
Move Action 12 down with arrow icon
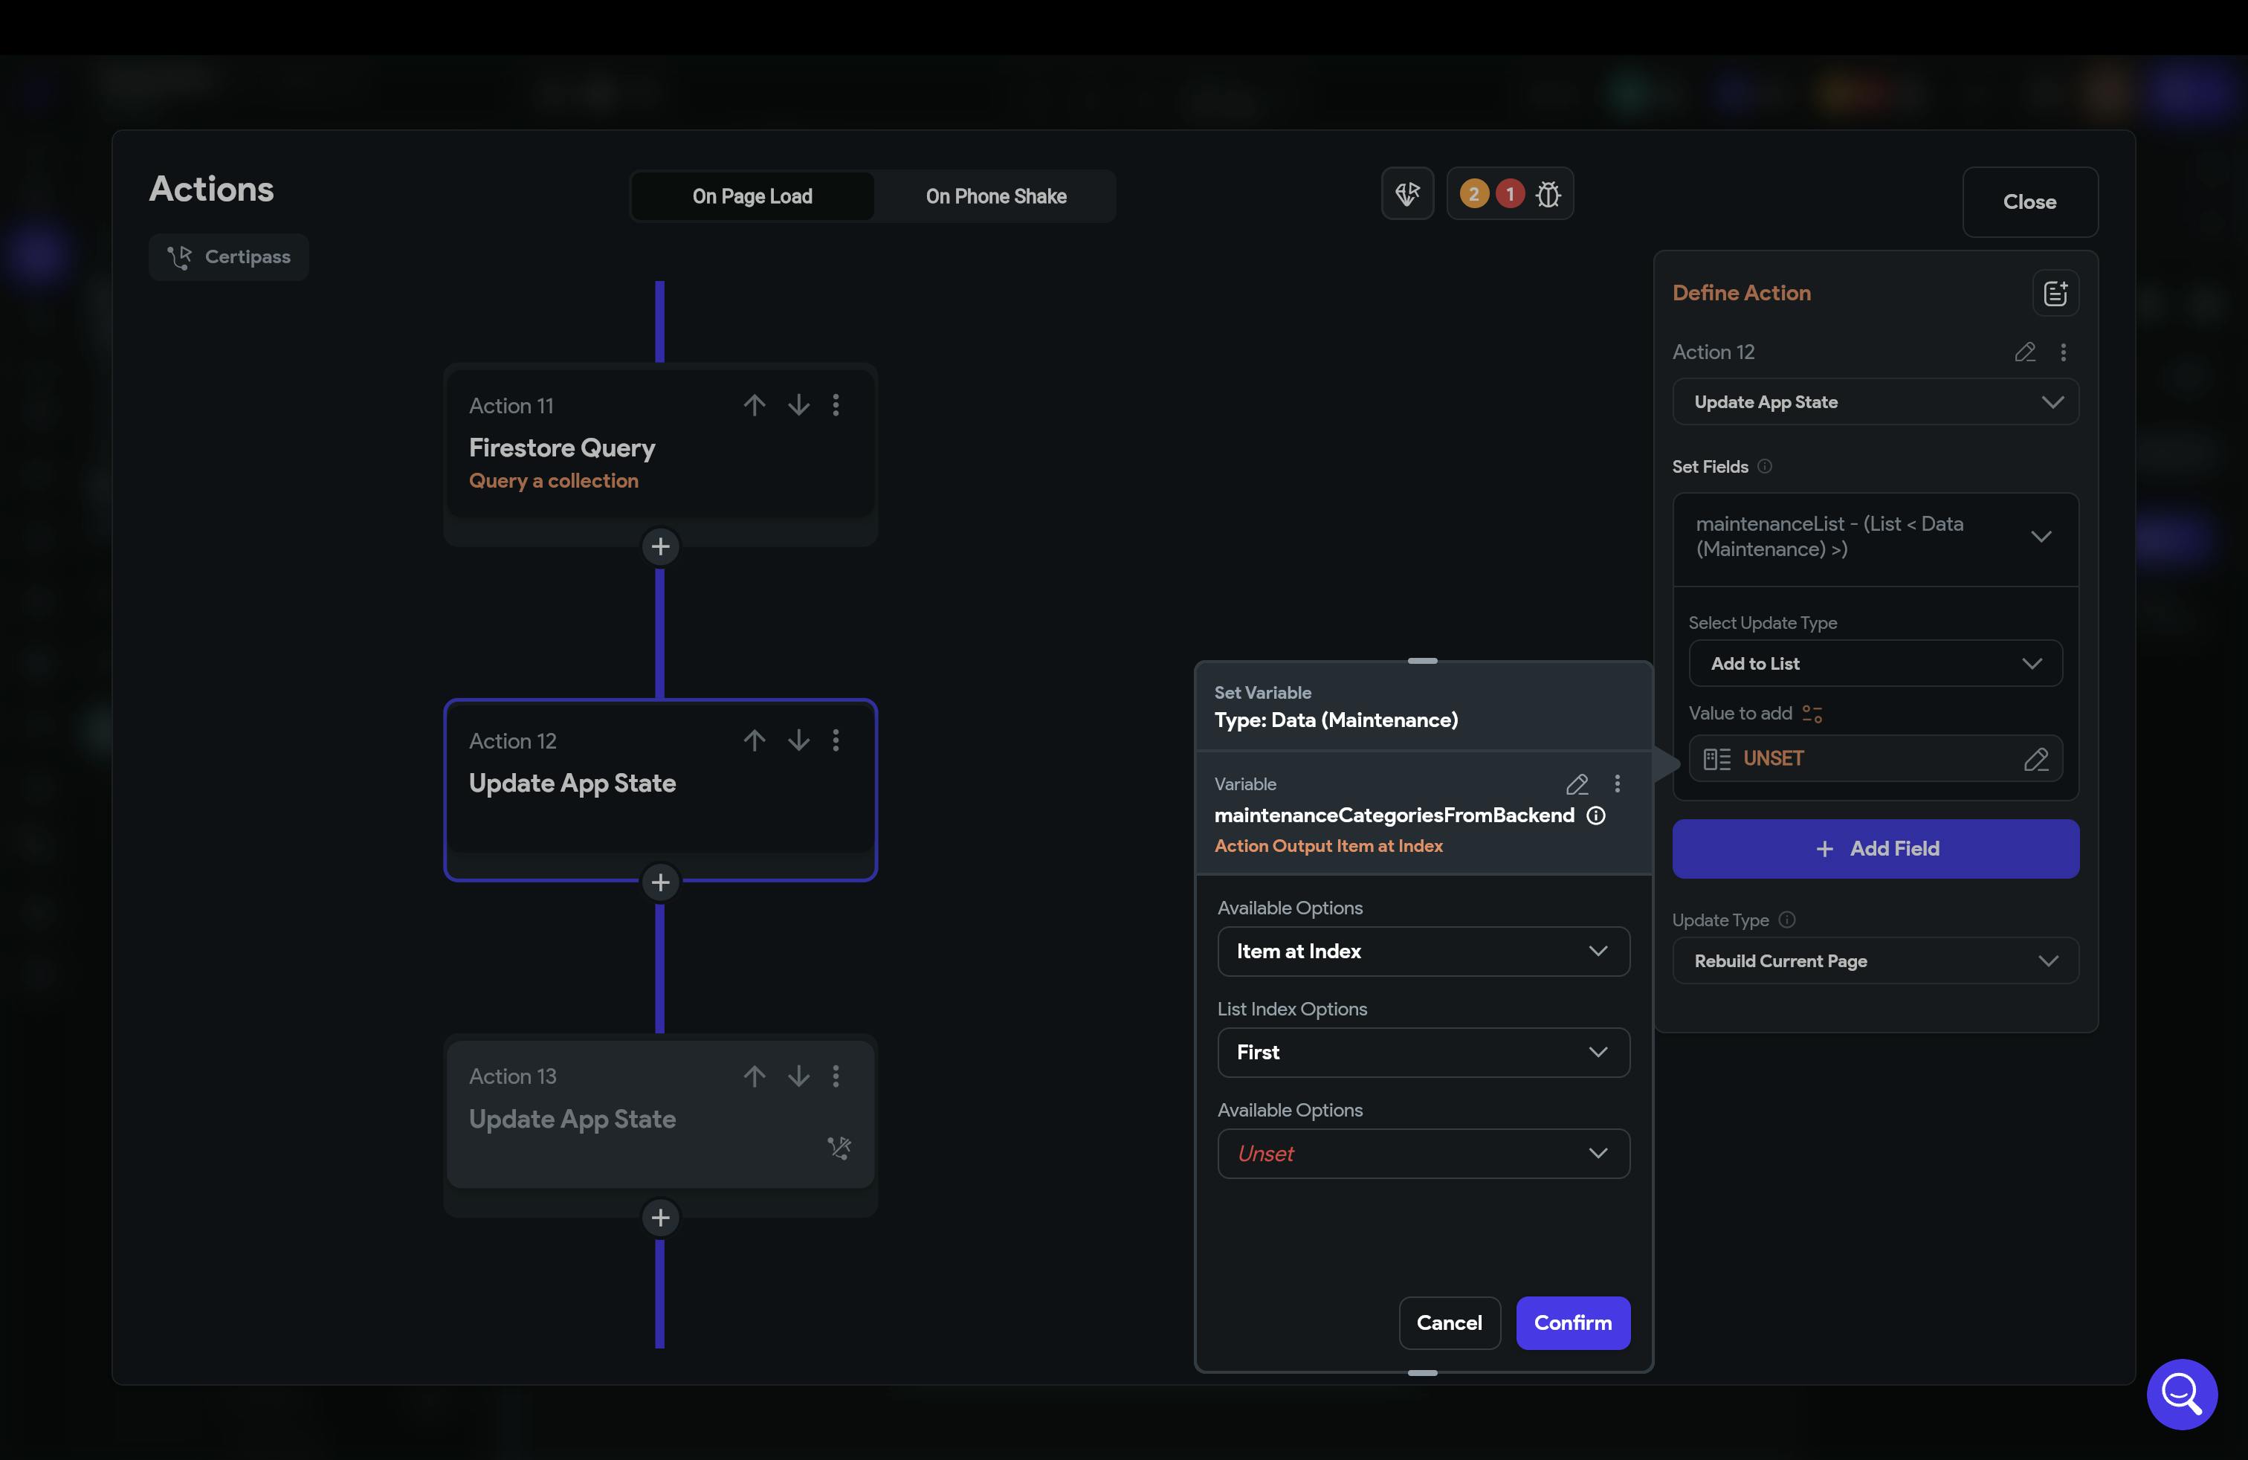coord(798,740)
